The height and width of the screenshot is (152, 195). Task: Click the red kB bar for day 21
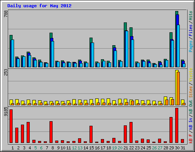(x=125, y=134)
